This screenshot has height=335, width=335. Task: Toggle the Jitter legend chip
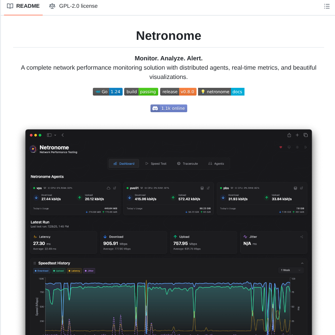pos(89,271)
